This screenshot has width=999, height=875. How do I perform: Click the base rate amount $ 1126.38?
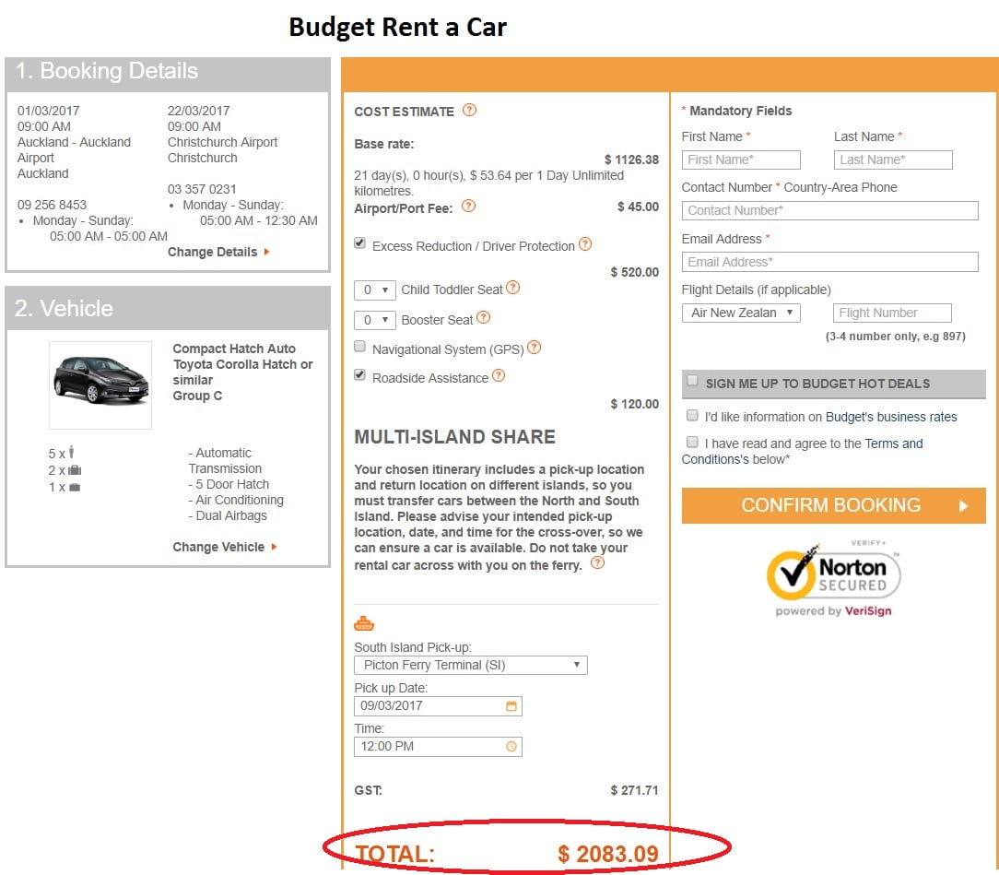point(631,160)
